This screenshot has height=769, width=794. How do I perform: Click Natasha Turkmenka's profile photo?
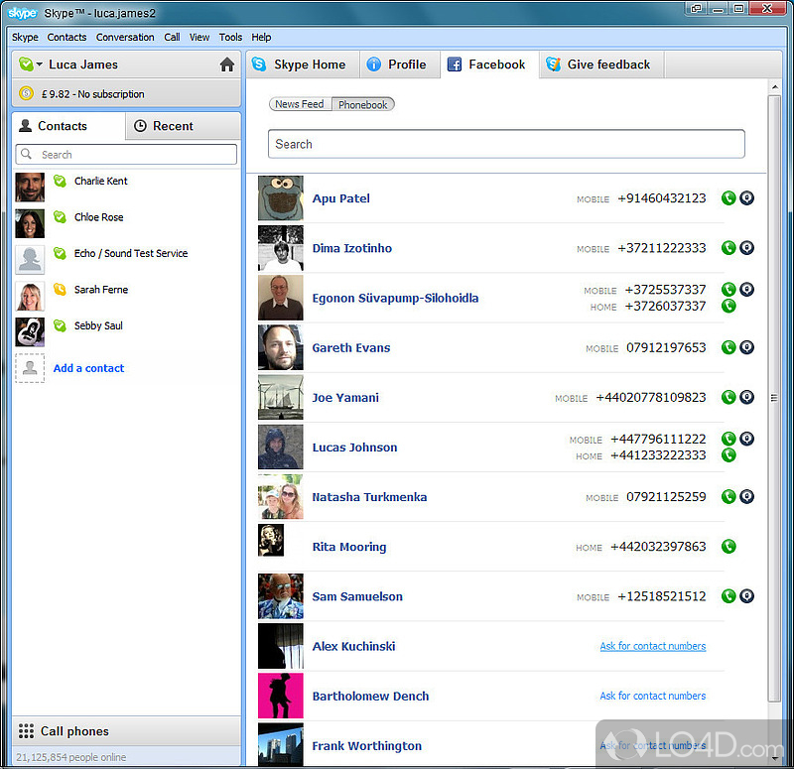(x=281, y=497)
